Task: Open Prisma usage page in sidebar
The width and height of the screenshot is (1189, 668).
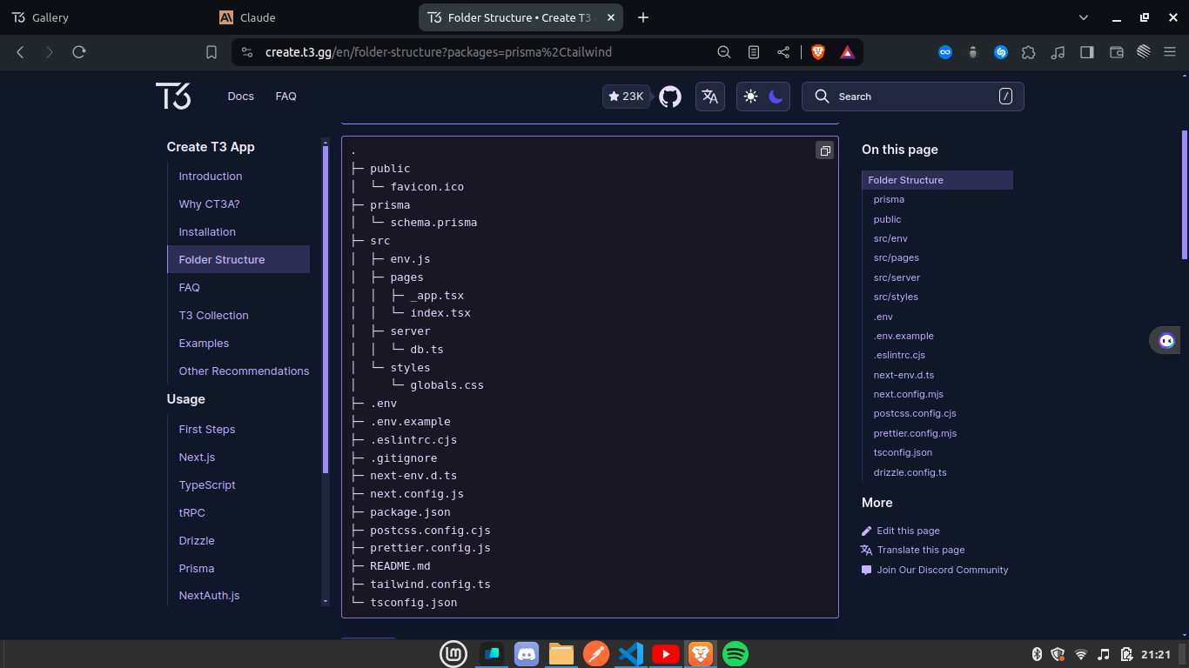Action: 197,569
